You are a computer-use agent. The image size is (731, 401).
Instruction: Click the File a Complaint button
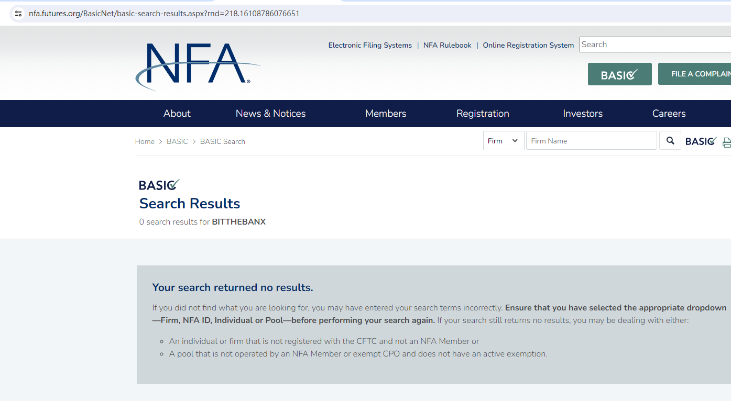coord(695,74)
